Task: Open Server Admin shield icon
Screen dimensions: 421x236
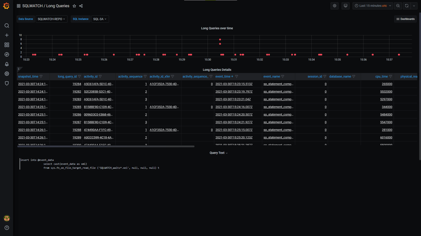Action: click(x=7, y=84)
